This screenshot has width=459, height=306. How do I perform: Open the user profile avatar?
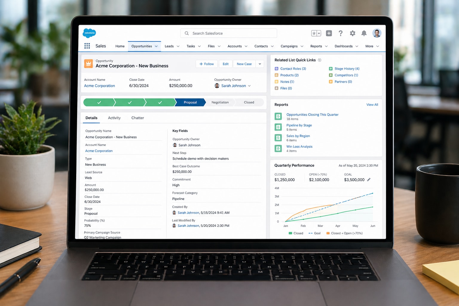[377, 33]
